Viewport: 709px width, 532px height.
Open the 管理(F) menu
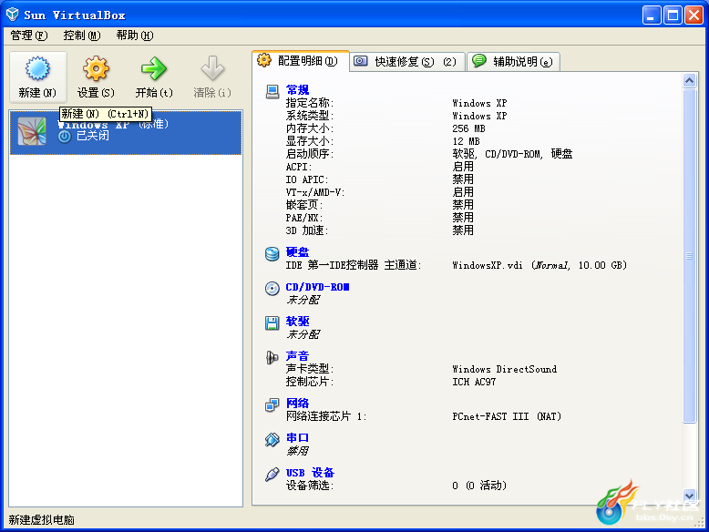(x=28, y=36)
